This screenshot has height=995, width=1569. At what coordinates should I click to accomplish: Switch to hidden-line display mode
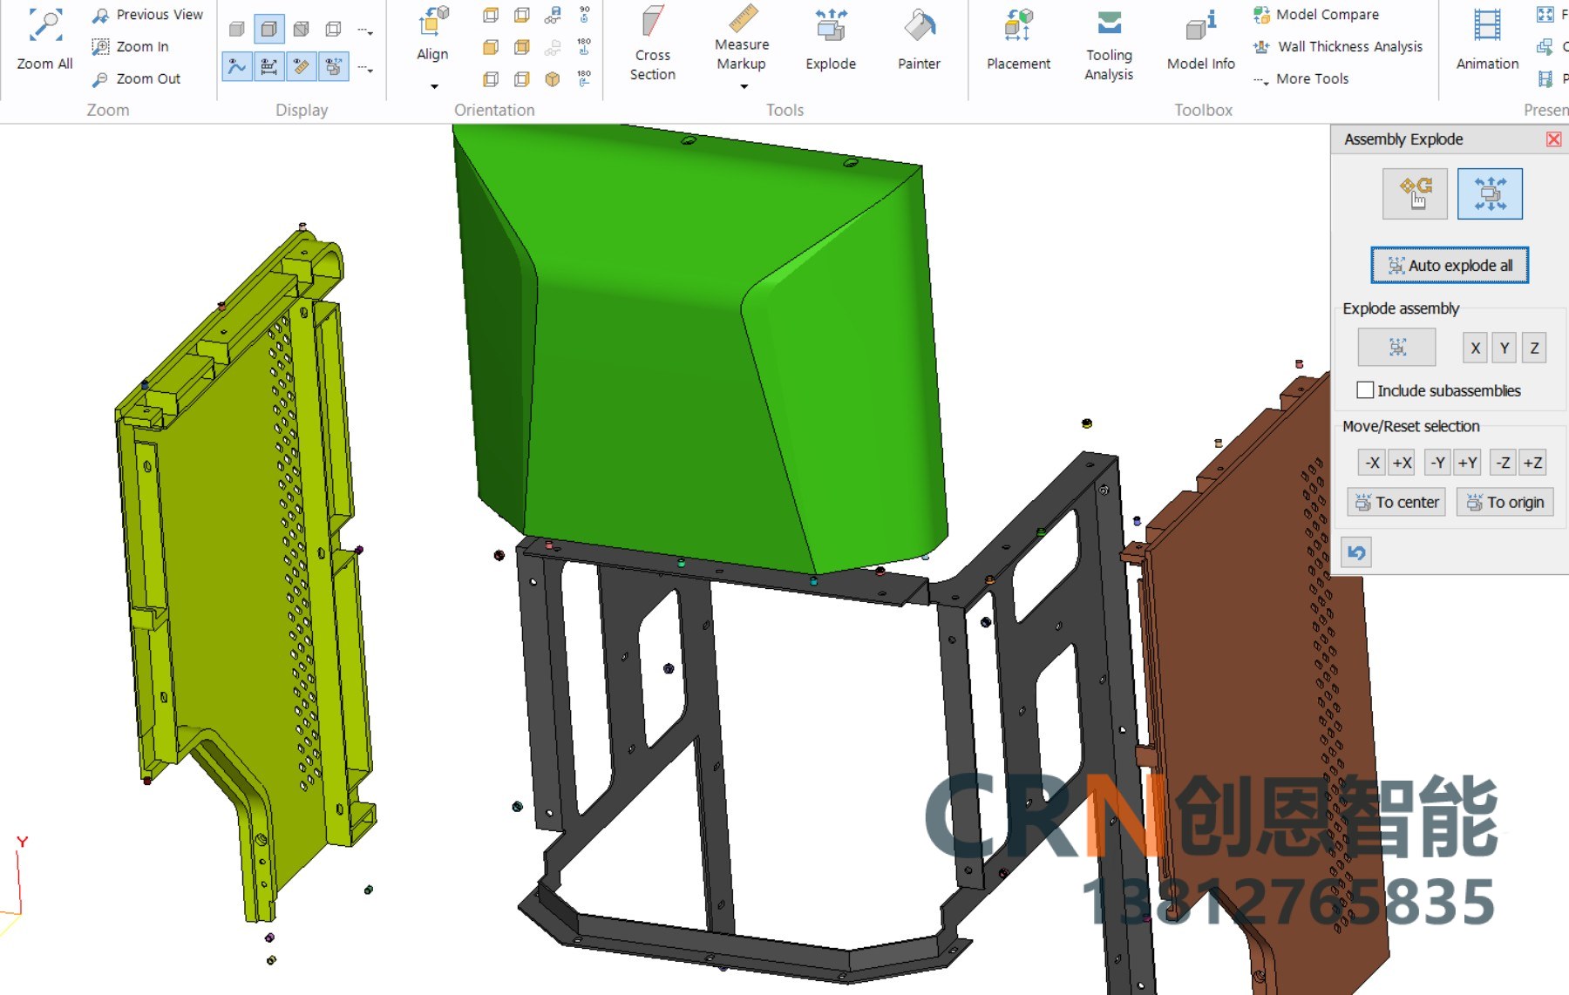coord(301,30)
